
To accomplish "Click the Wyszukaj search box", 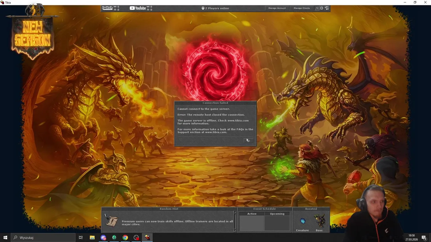I will [43, 238].
